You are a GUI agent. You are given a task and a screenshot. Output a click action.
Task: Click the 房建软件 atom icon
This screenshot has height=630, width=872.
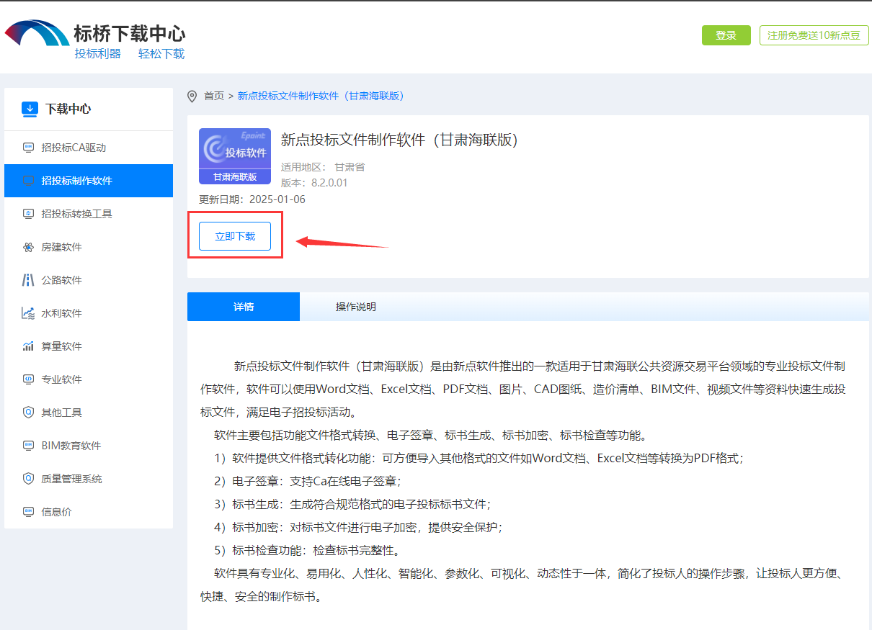[x=28, y=247]
